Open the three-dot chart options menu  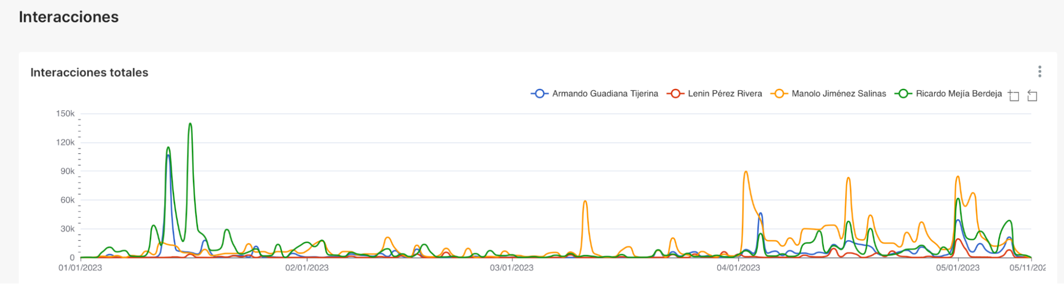click(1039, 72)
